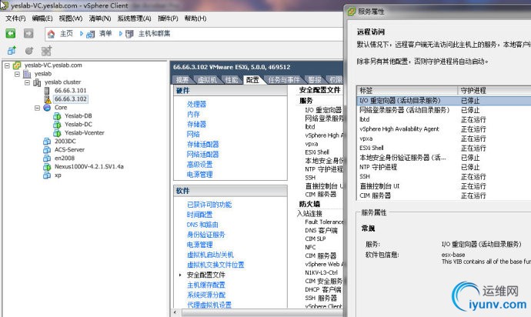Image resolution: width=531 pixels, height=317 pixels.
Task: Collapse the yeslab-VC.yeslab.com tree node
Action: (x=7, y=65)
